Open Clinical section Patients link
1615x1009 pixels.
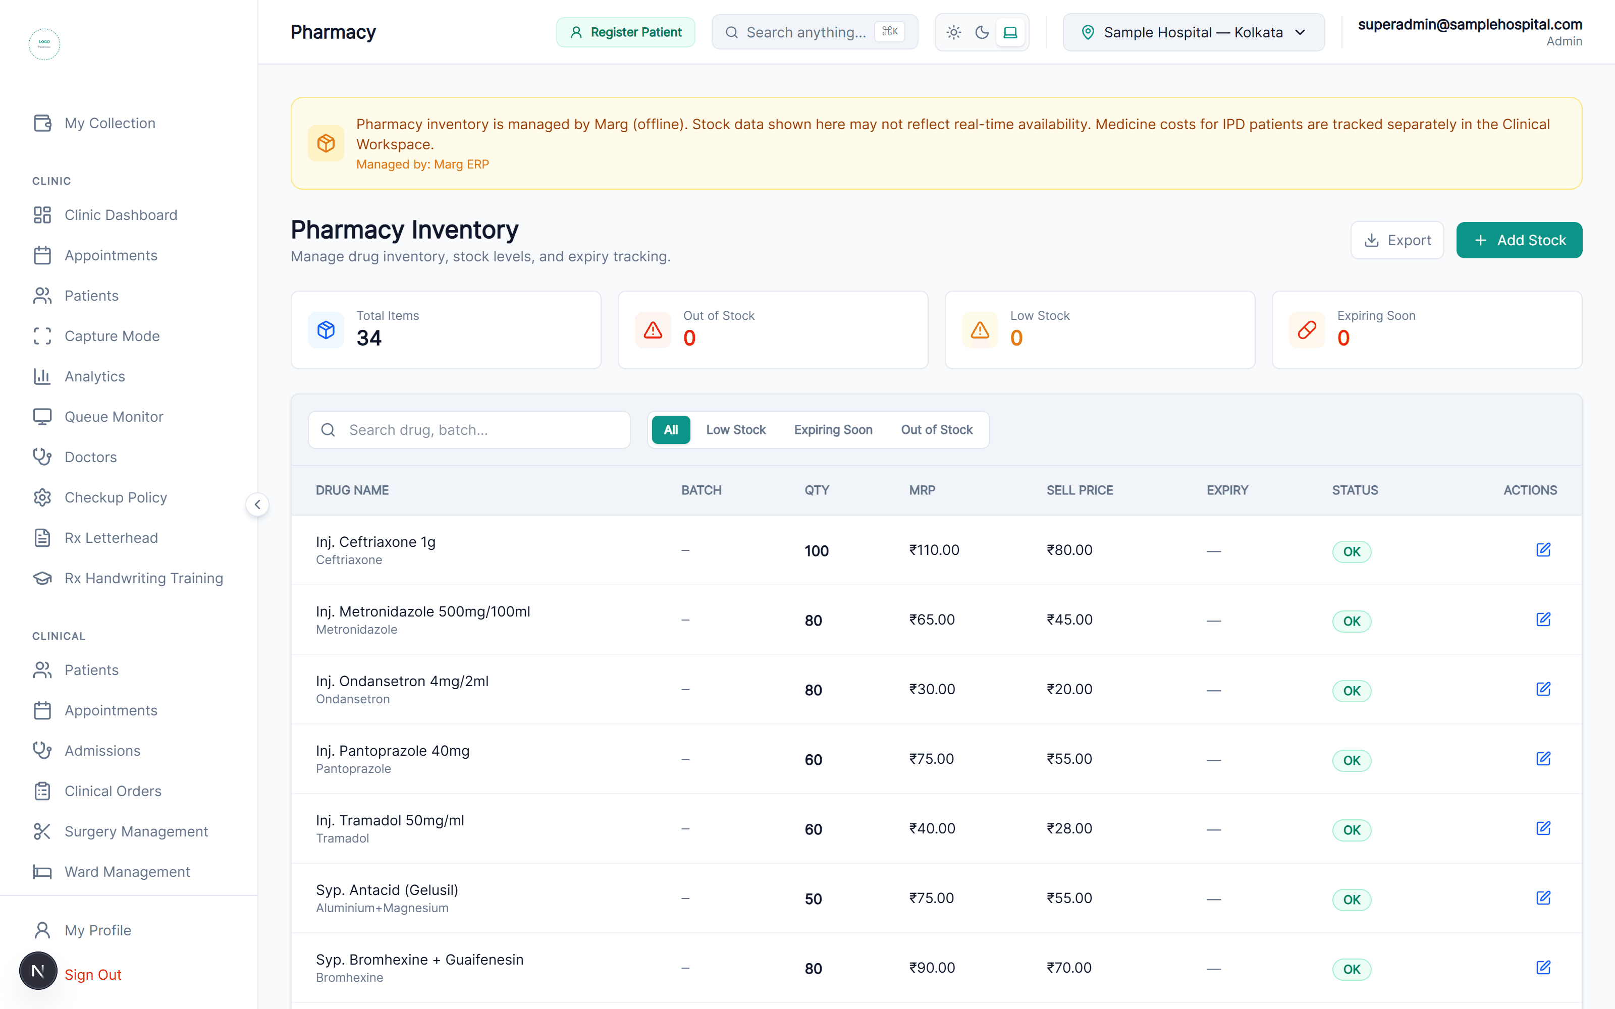91,670
